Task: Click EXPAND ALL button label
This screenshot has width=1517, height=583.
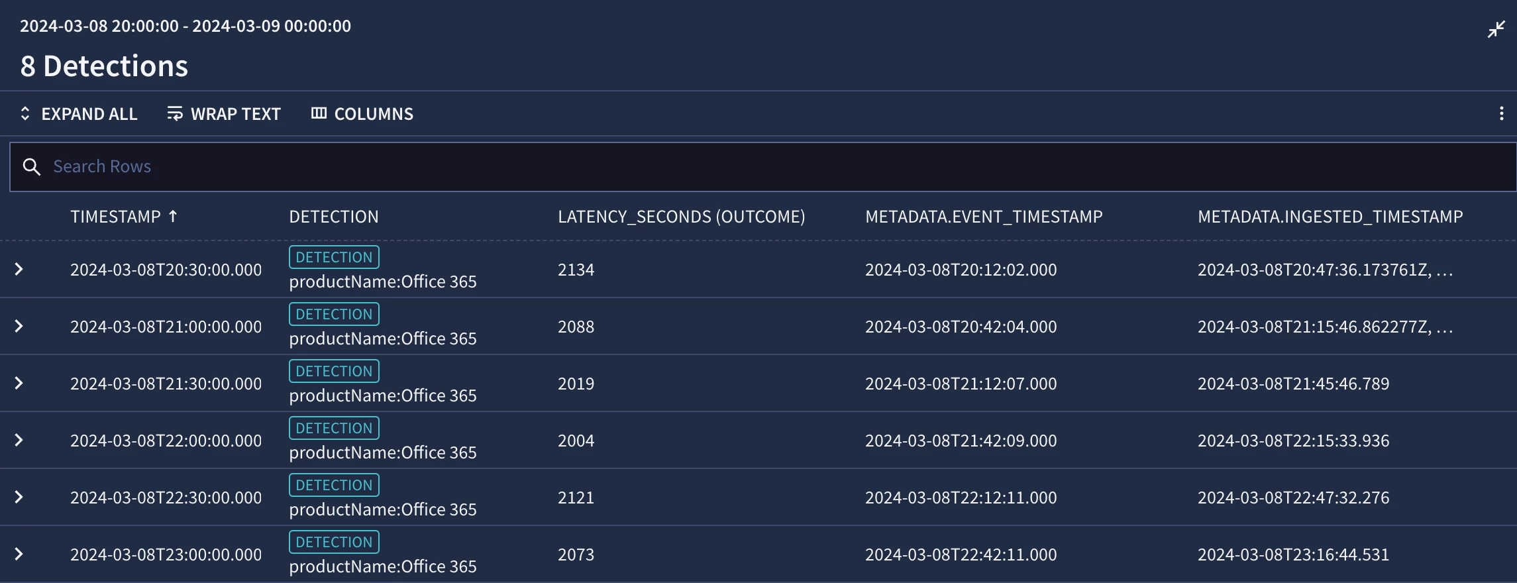Action: [89, 114]
